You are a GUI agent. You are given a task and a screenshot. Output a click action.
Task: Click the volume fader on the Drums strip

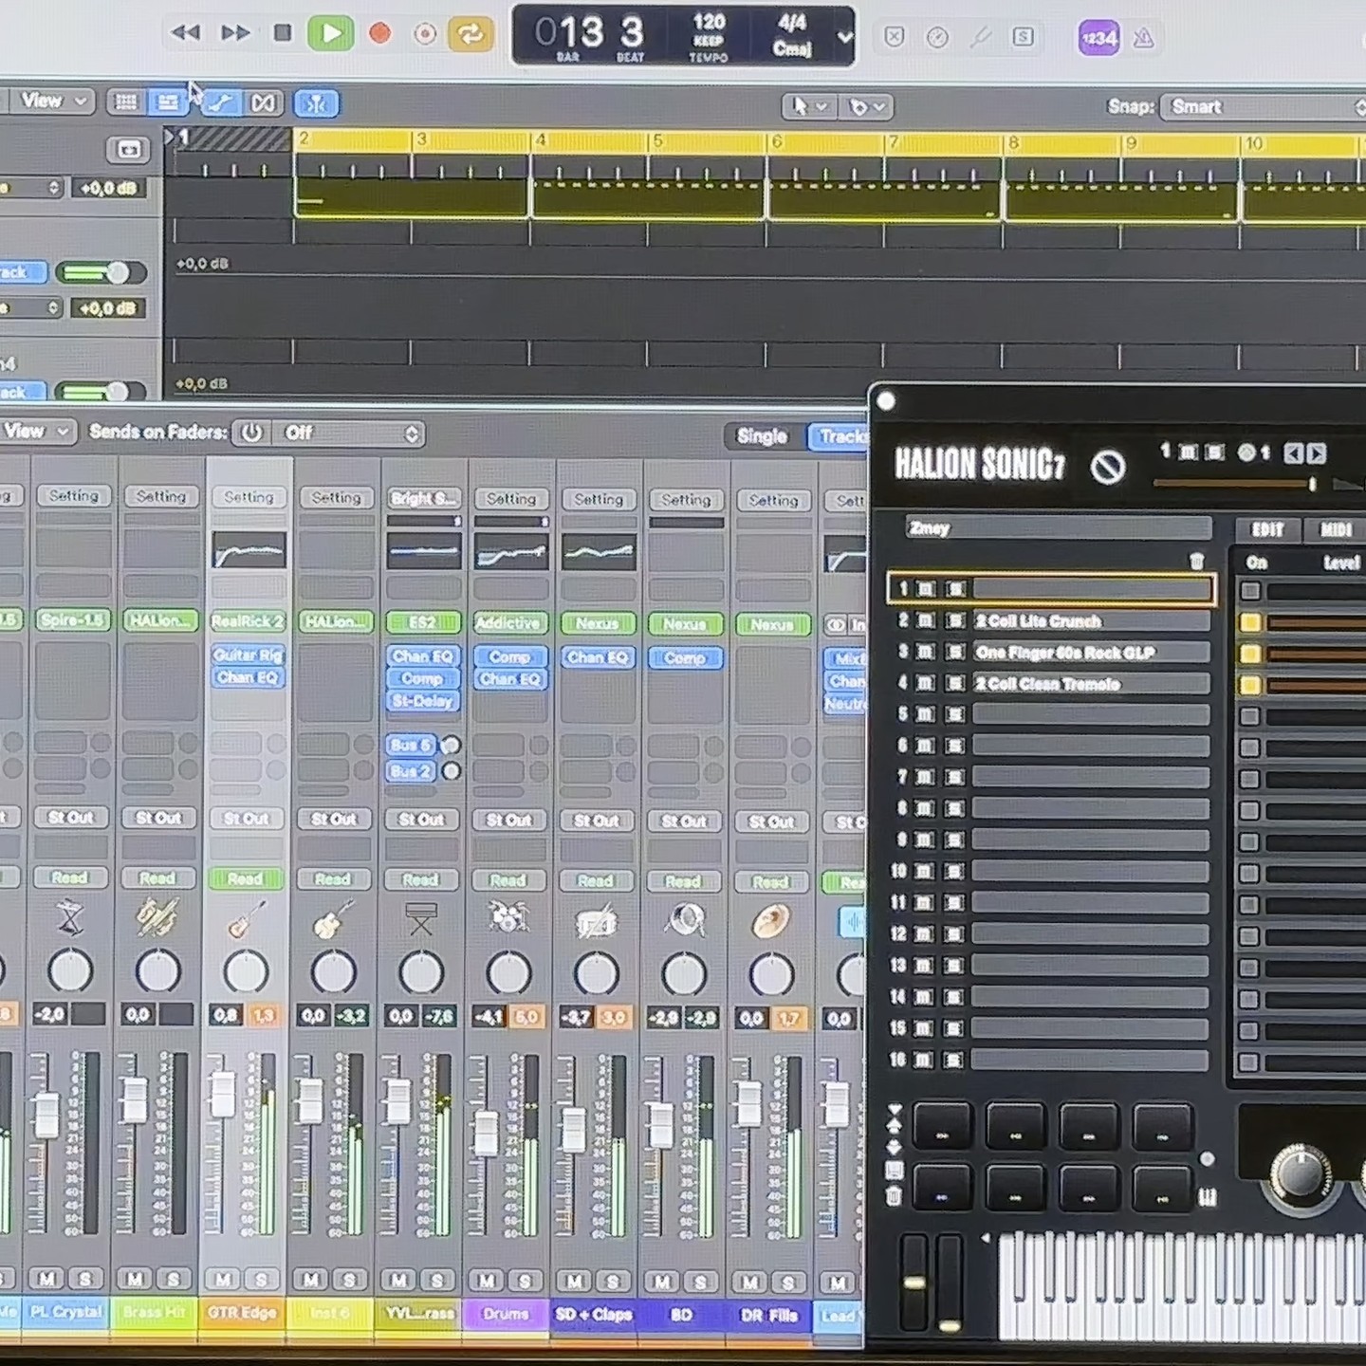(x=486, y=1133)
